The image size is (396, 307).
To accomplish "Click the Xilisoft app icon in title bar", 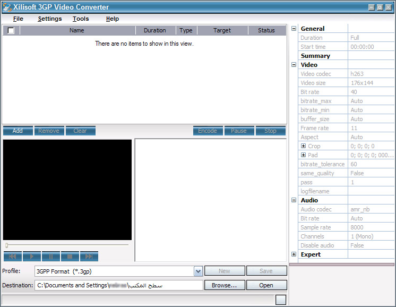I will (x=7, y=7).
